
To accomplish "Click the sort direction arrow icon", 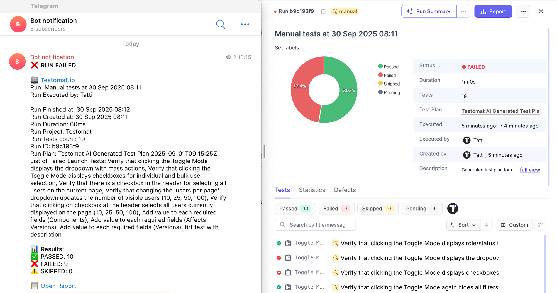I will 487,225.
